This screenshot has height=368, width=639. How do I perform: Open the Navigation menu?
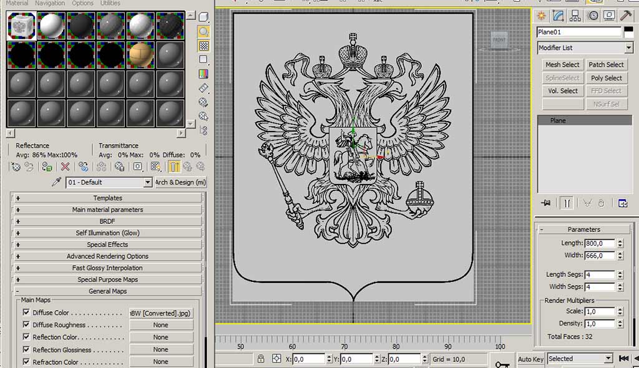pyautogui.click(x=50, y=3)
